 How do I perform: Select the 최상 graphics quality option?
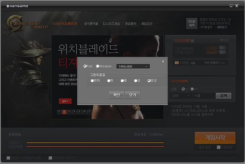click(149, 81)
